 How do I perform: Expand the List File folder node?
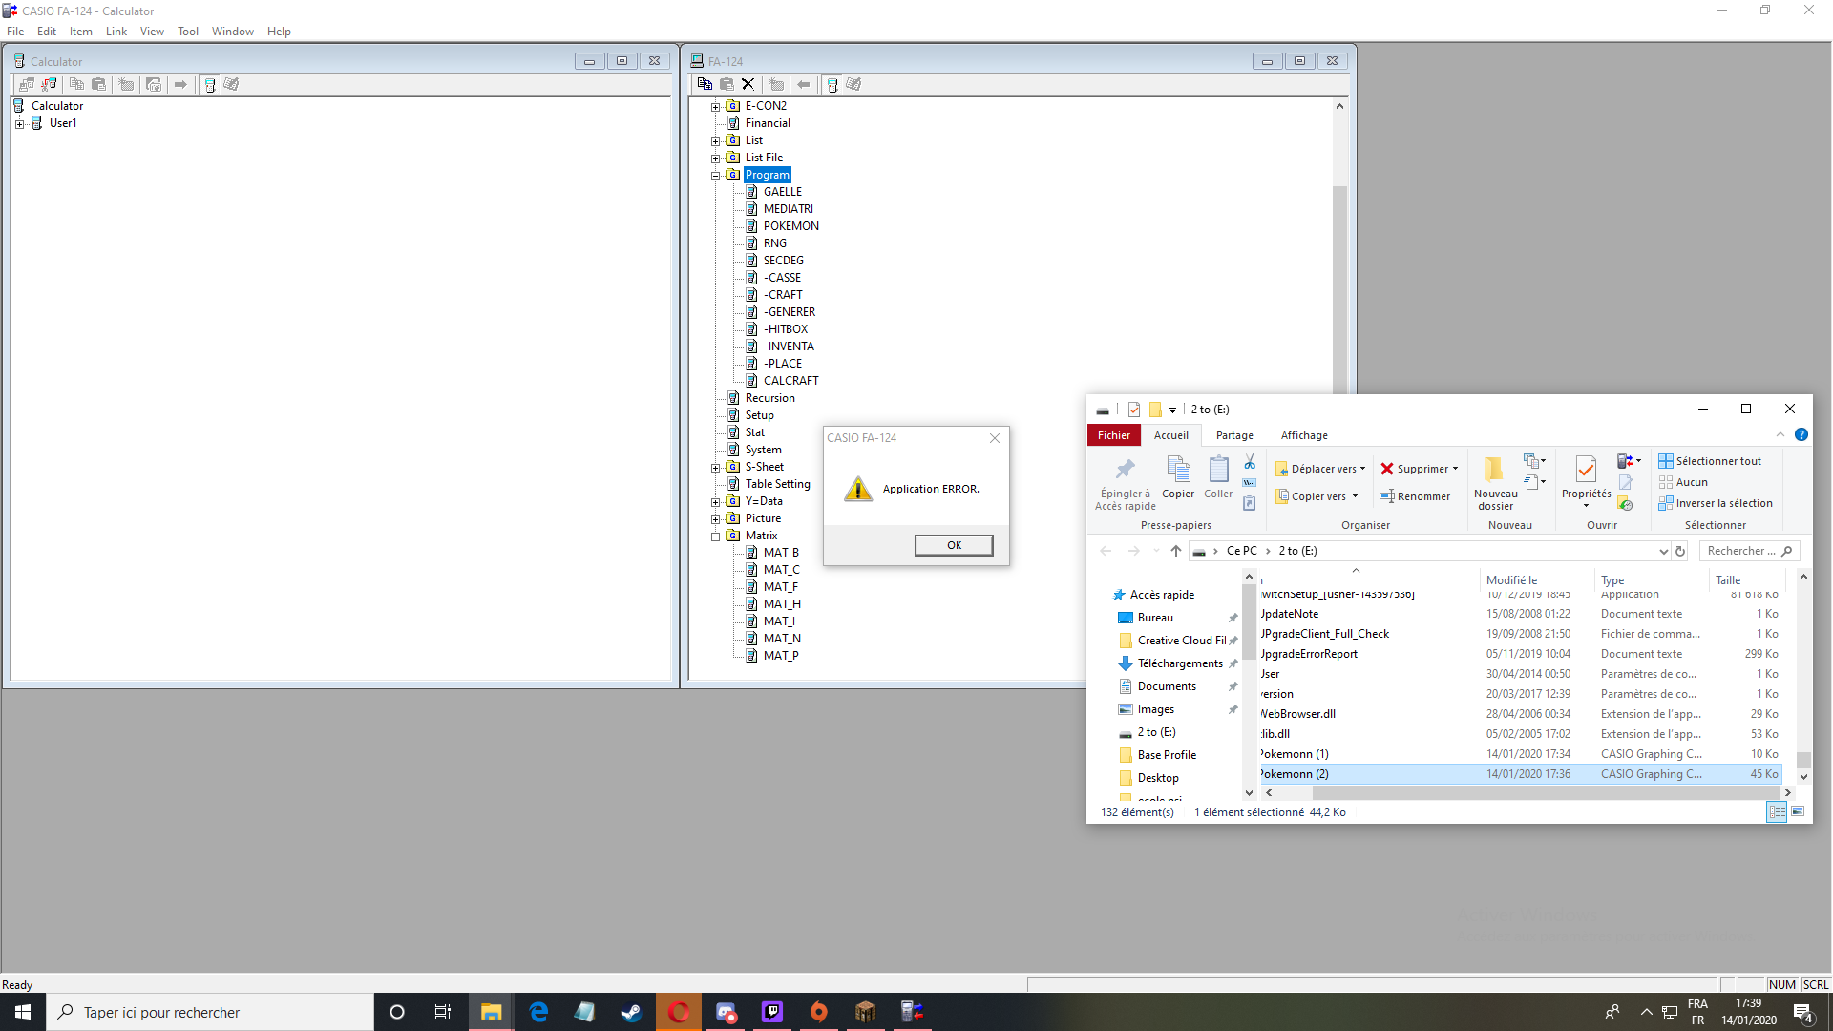[716, 158]
